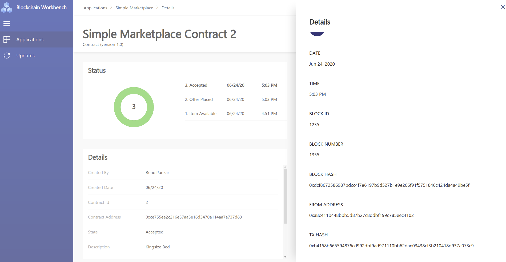Viewport: 506px width, 262px height.
Task: Click the chevron before Details breadcrumb
Action: pos(157,8)
